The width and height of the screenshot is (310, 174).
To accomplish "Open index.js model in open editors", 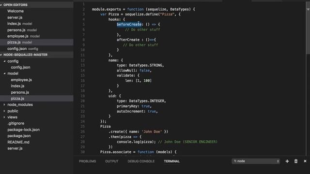I will (x=19, y=24).
